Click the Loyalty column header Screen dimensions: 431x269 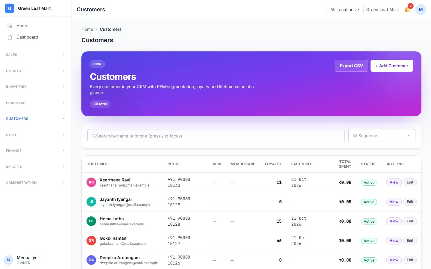click(273, 164)
